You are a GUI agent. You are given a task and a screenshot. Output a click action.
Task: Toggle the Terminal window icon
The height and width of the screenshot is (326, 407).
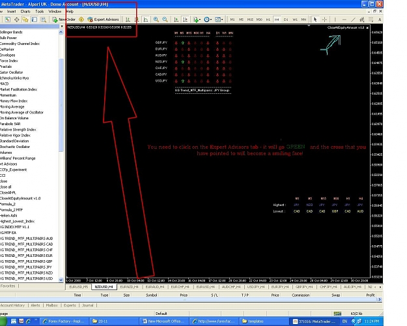[x=35, y=20]
